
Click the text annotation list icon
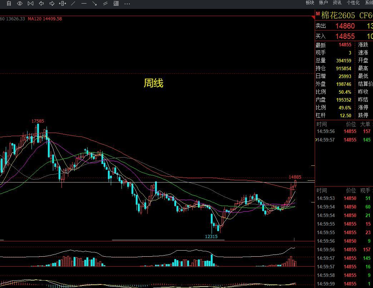coord(116,3)
